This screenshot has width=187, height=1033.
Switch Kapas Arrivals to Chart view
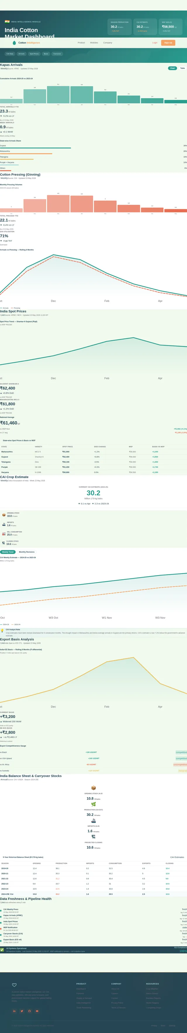click(173, 68)
